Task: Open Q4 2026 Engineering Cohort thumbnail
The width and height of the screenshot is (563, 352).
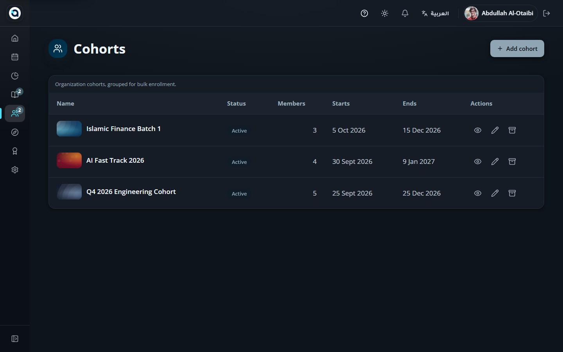Action: click(69, 192)
